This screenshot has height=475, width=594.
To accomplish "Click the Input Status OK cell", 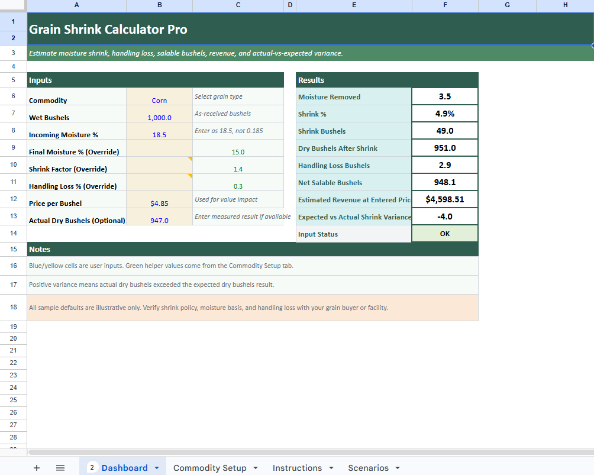I will point(445,233).
